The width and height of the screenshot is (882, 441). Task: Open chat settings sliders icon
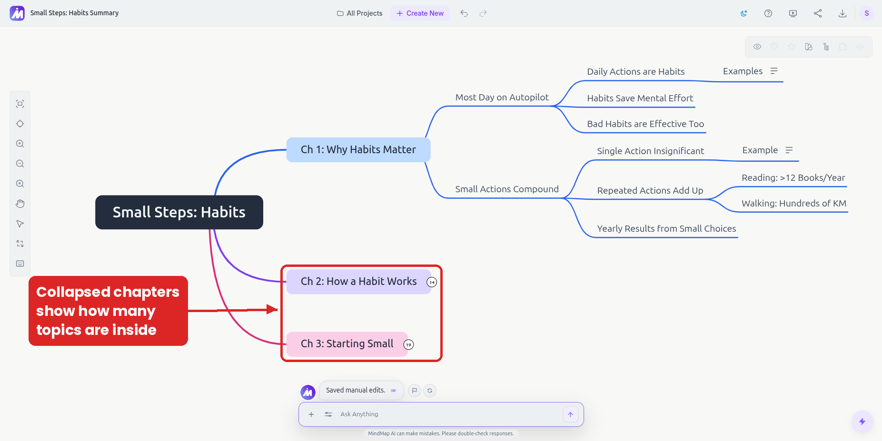coord(328,414)
